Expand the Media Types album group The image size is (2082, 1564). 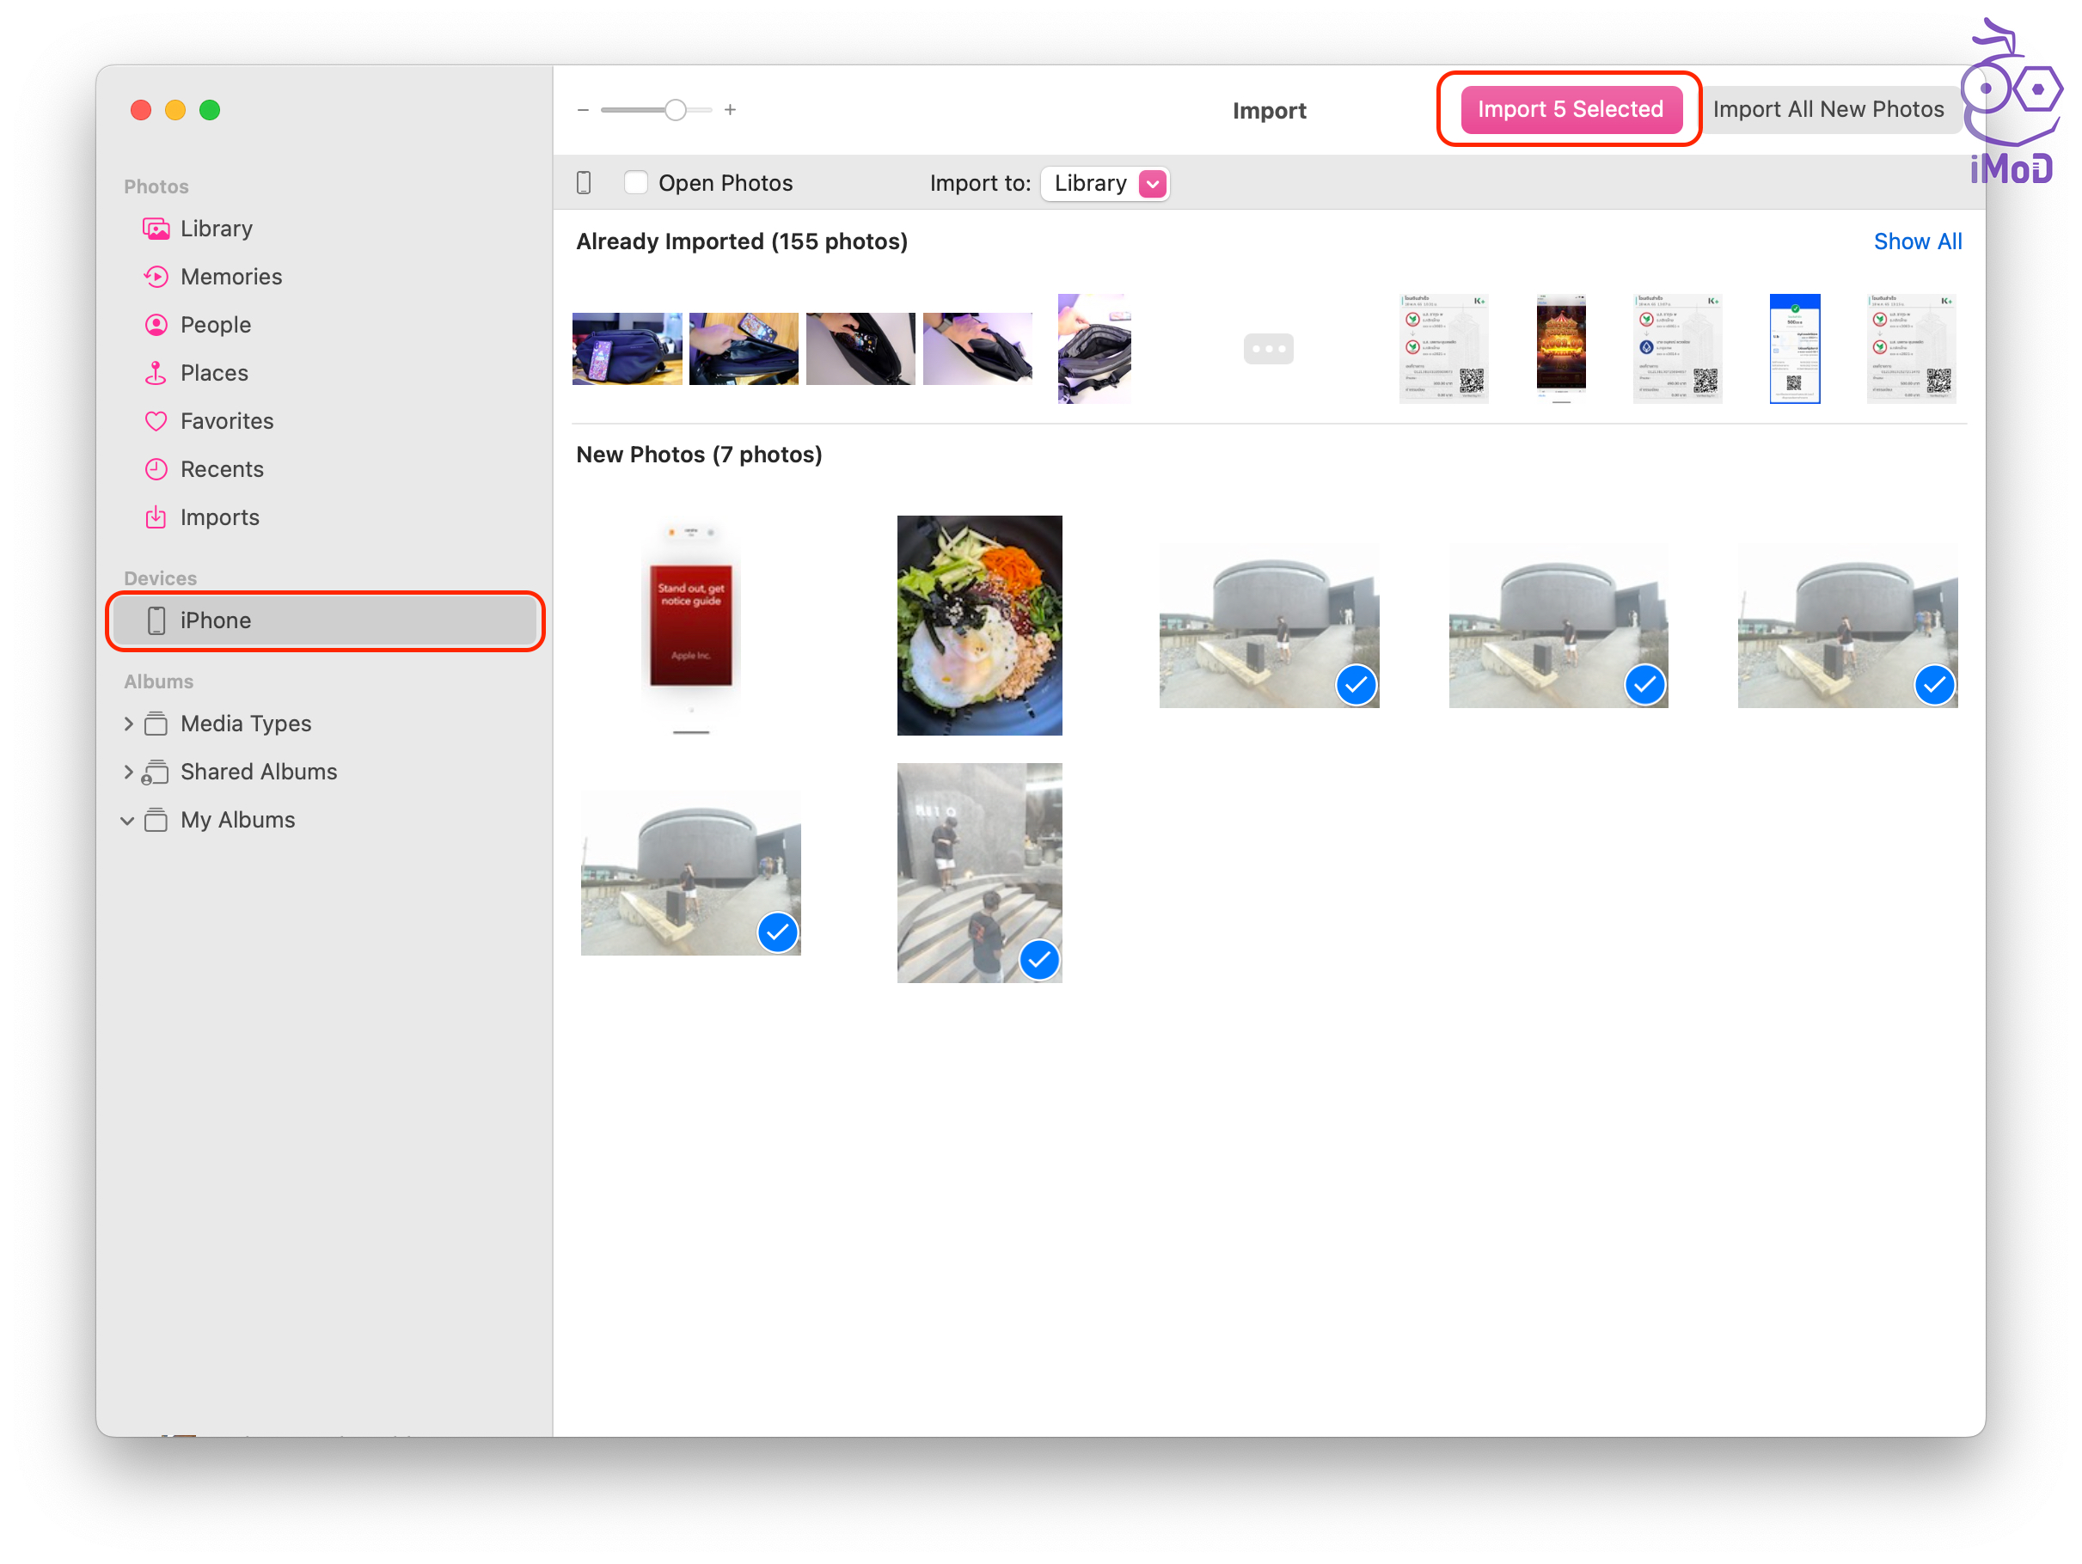[129, 724]
